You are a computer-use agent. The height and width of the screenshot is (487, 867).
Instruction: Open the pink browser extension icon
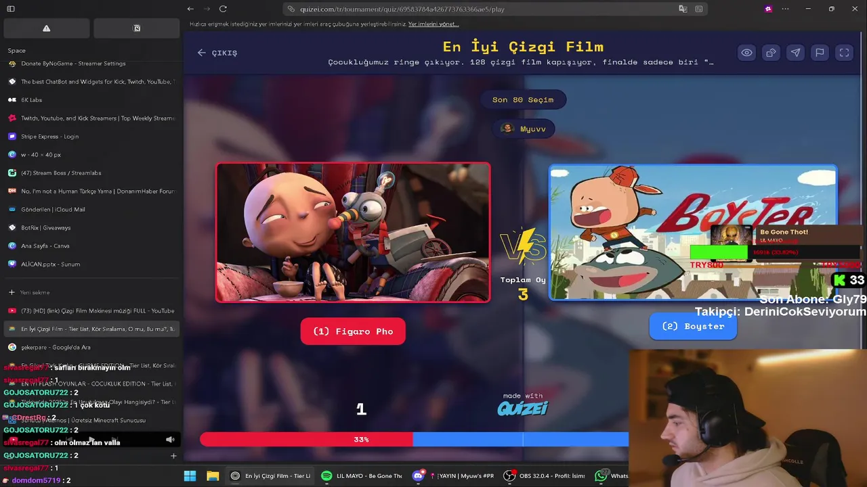pos(768,9)
